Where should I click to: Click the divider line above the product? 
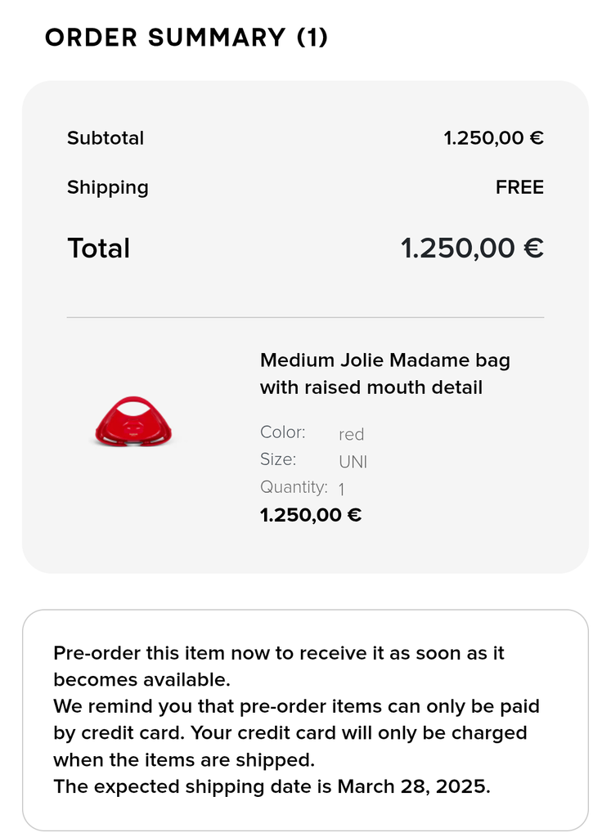pos(305,317)
